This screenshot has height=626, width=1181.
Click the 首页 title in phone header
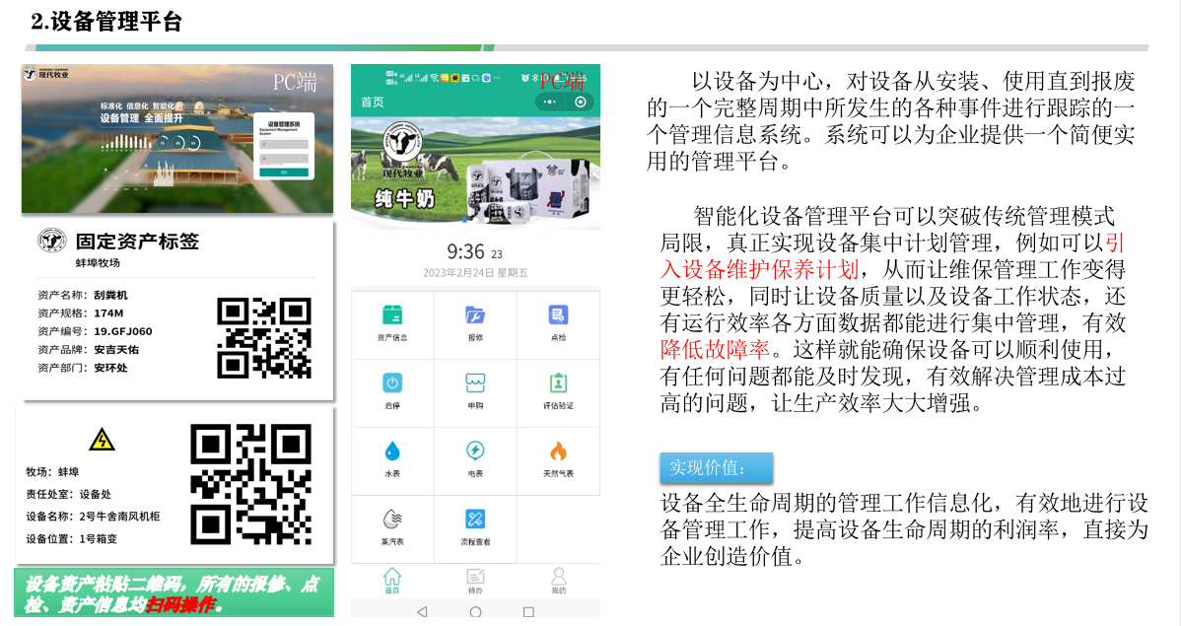pyautogui.click(x=372, y=102)
